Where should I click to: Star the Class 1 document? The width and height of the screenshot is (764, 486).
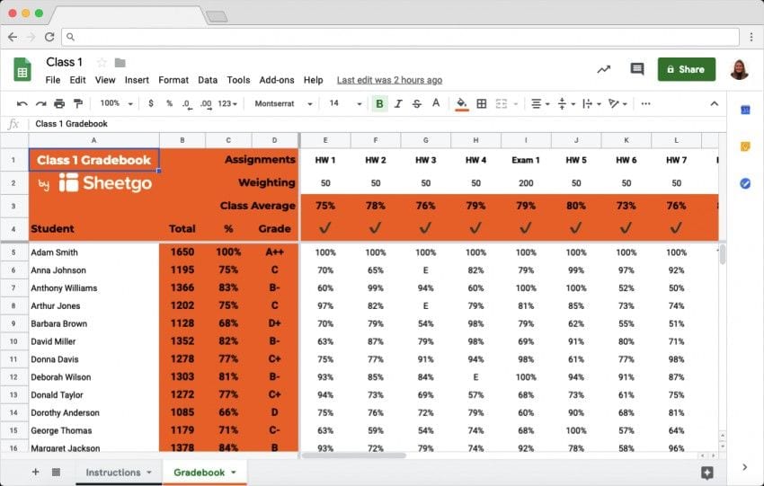[x=102, y=62]
